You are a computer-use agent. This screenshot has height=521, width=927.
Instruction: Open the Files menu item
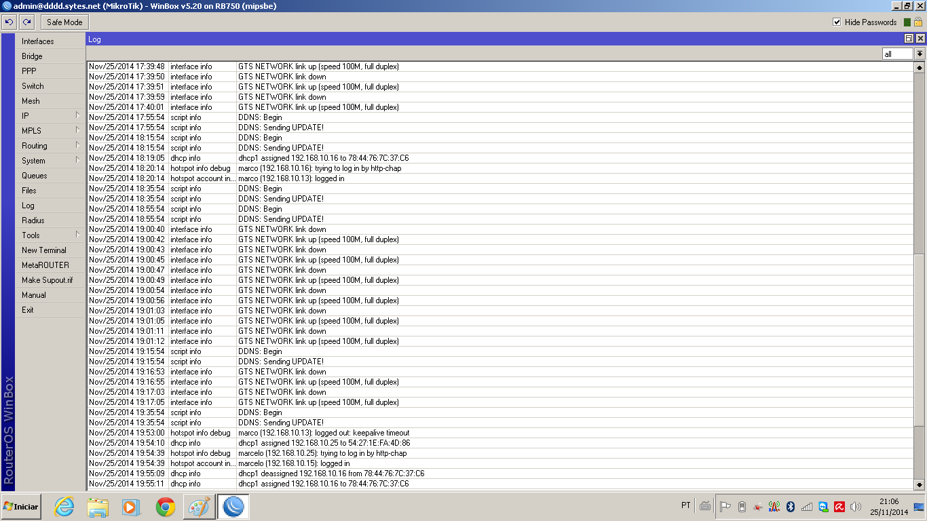[50, 191]
